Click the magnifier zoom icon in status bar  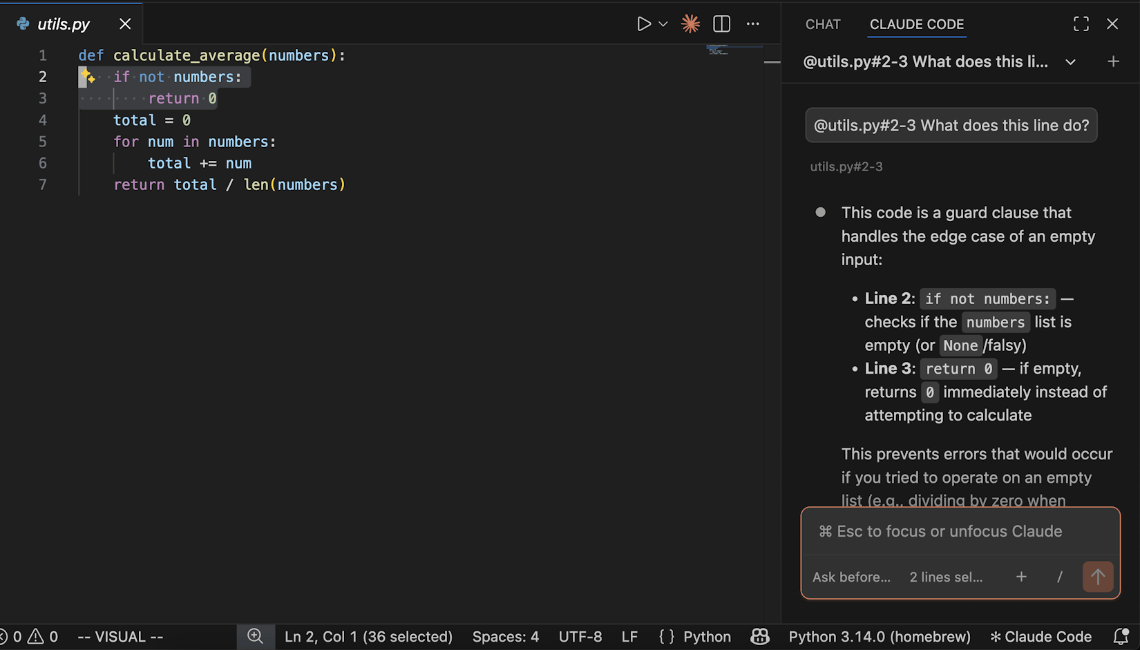click(x=255, y=636)
